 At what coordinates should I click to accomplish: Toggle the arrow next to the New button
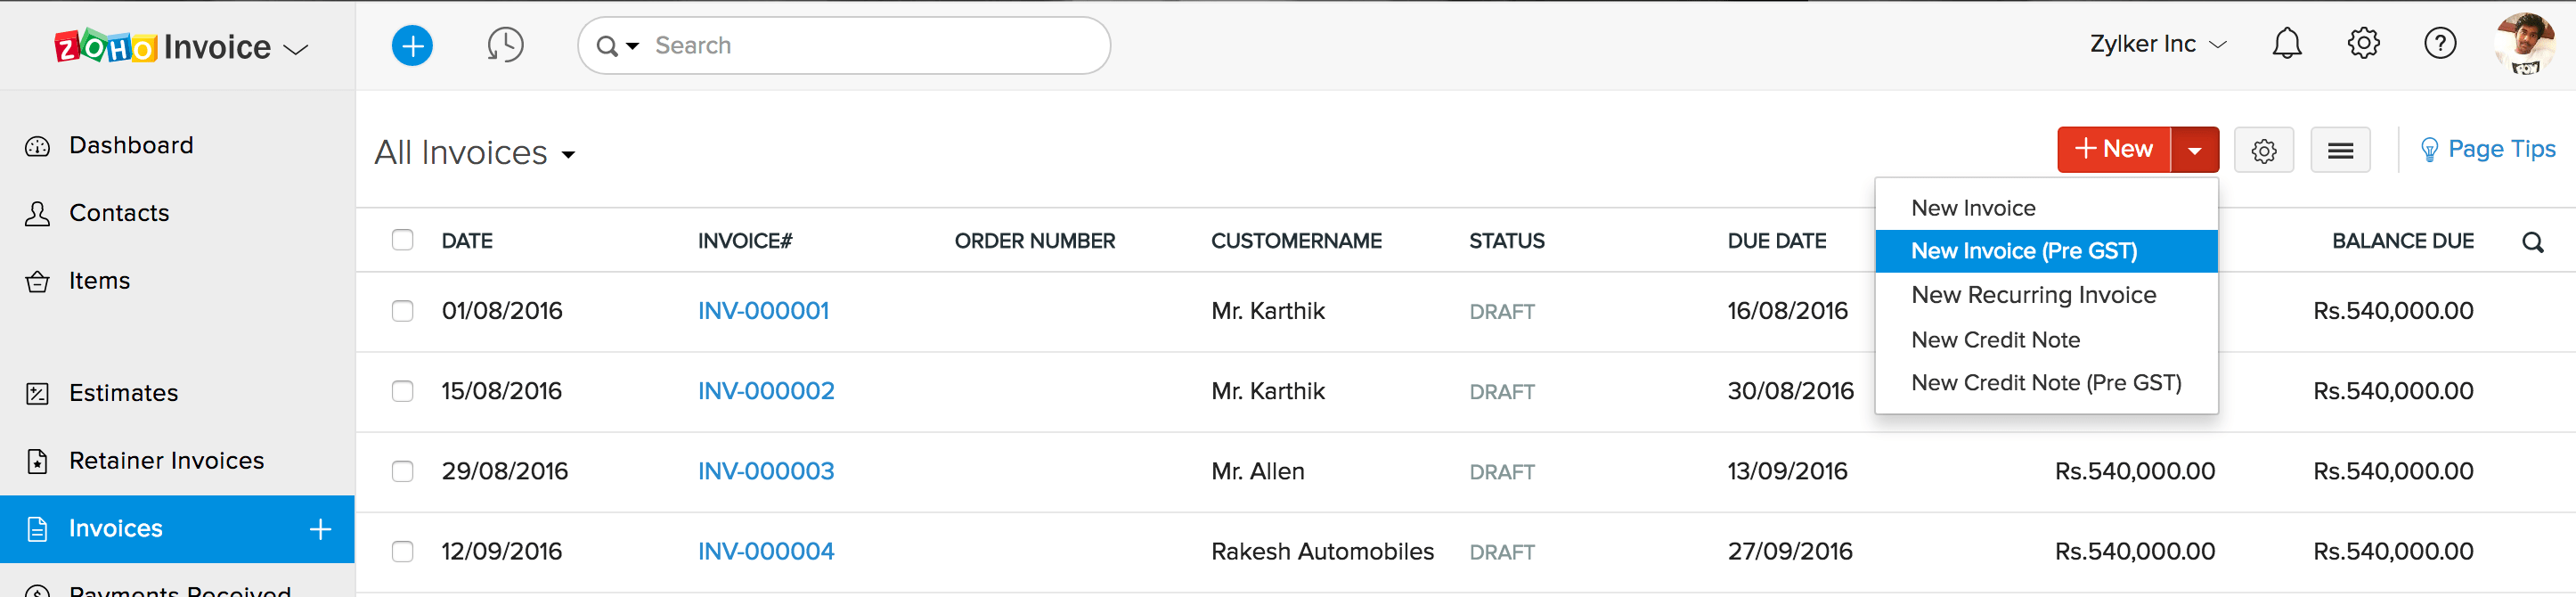[2194, 151]
